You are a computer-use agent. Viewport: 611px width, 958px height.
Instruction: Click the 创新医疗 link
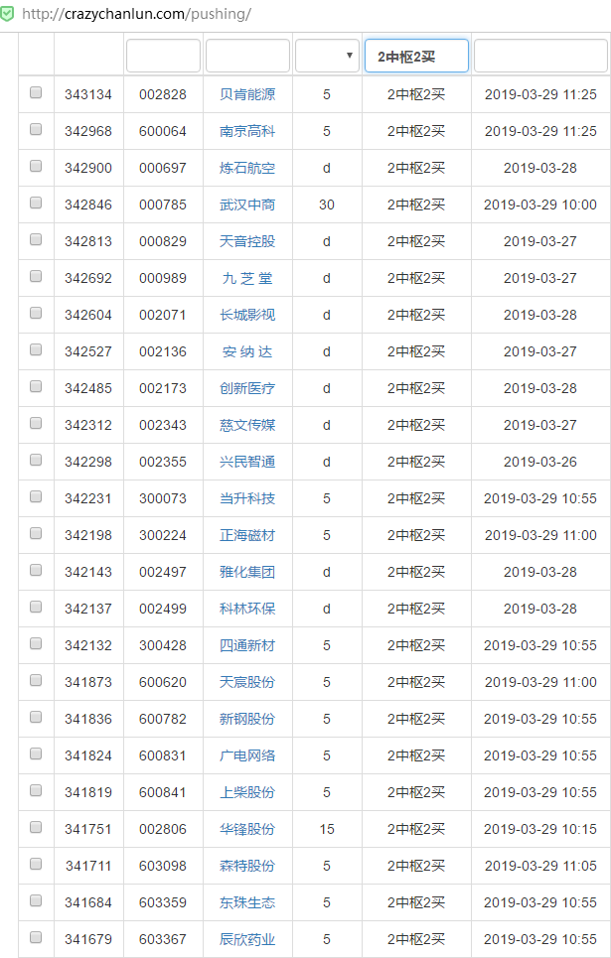247,388
